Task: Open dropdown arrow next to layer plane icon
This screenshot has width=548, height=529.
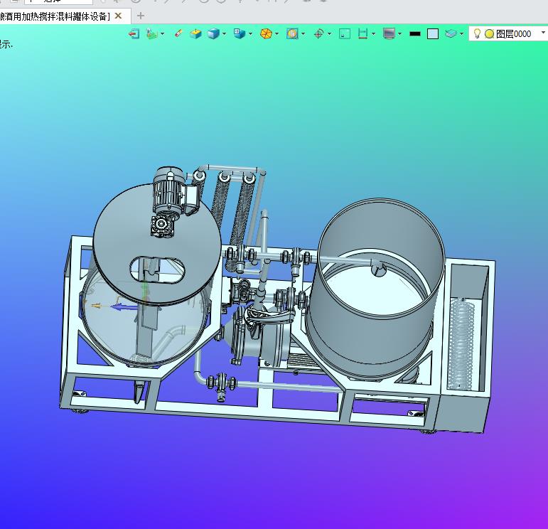Action: point(462,34)
